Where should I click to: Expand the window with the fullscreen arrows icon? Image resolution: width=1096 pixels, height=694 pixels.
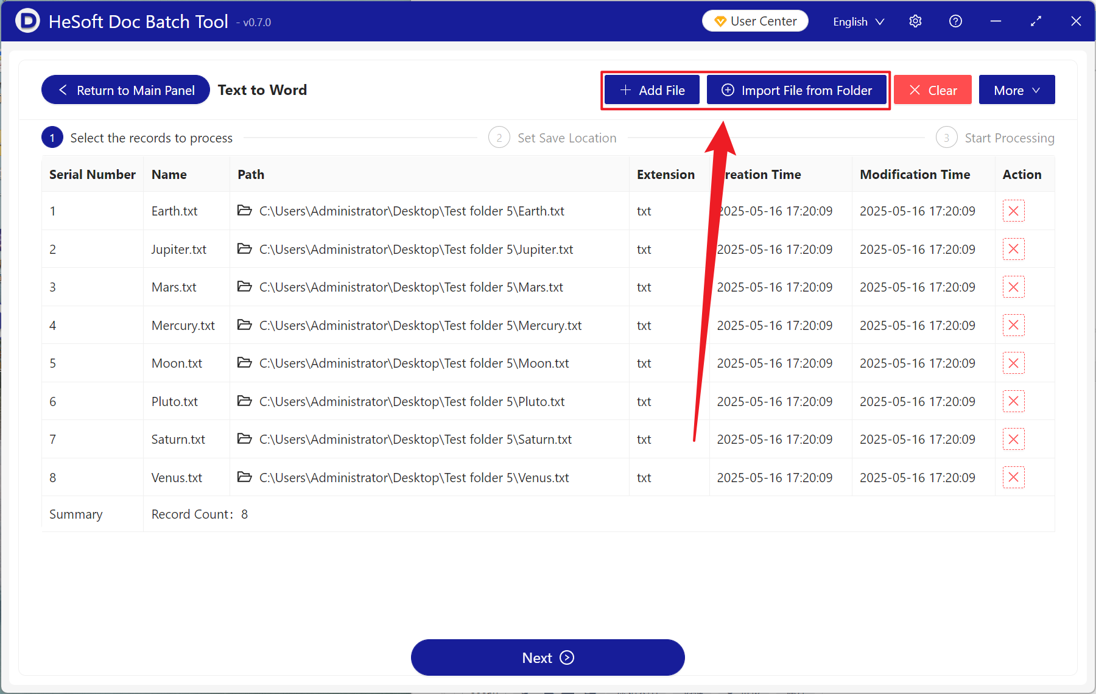click(1036, 21)
